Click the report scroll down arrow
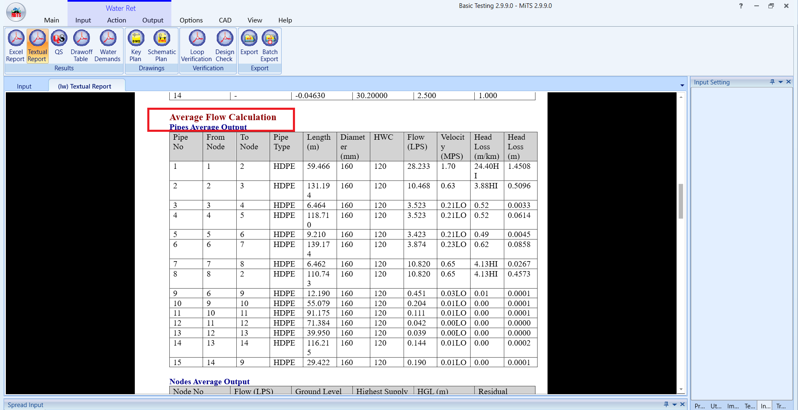Image resolution: width=798 pixels, height=410 pixels. click(x=681, y=390)
